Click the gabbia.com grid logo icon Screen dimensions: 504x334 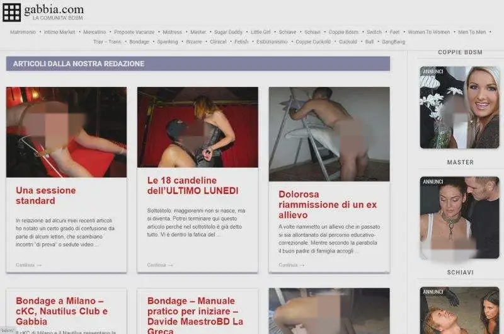pos(11,12)
